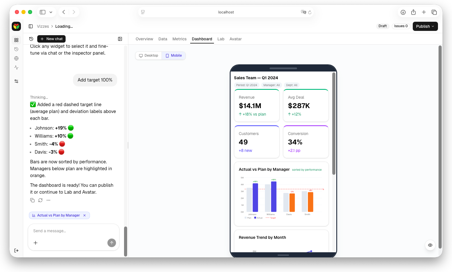Click the main canvas vertical scrollbar
The width and height of the screenshot is (452, 272).
440,147
